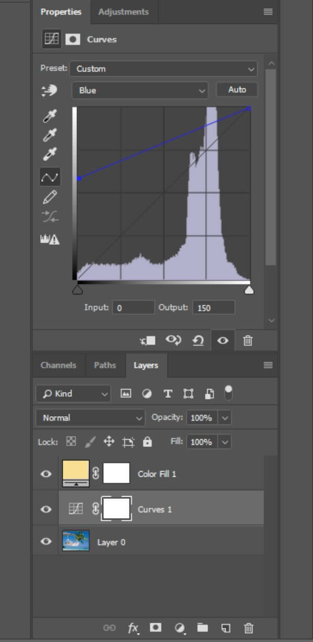Click the Opacity percentage field
This screenshot has height=642, width=313.
coord(202,418)
